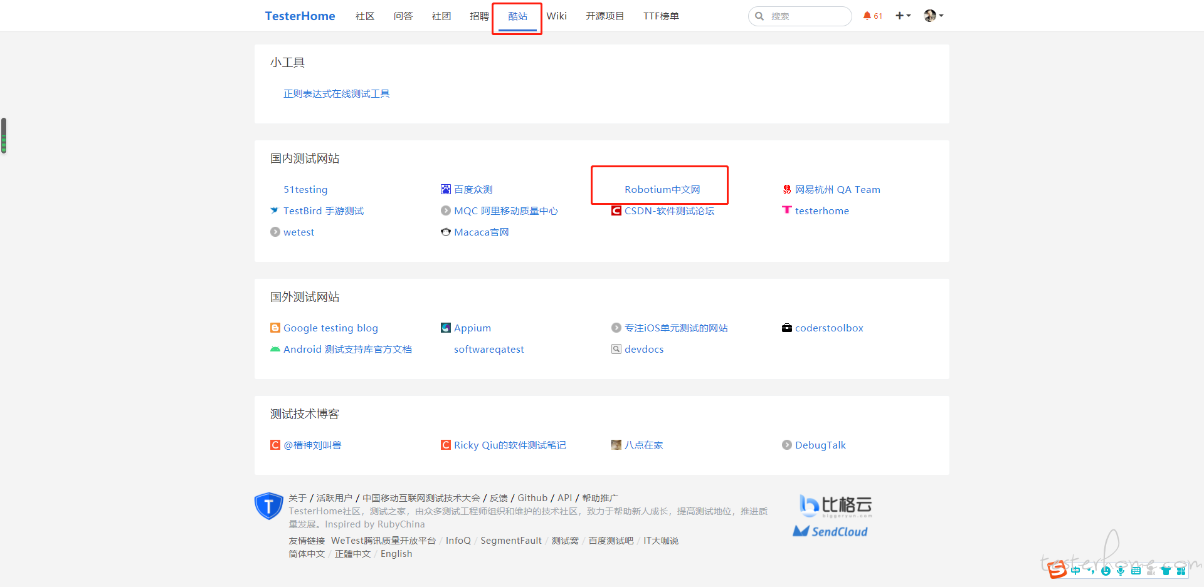Select the 酷站 nav tab
The image size is (1204, 587).
518,16
